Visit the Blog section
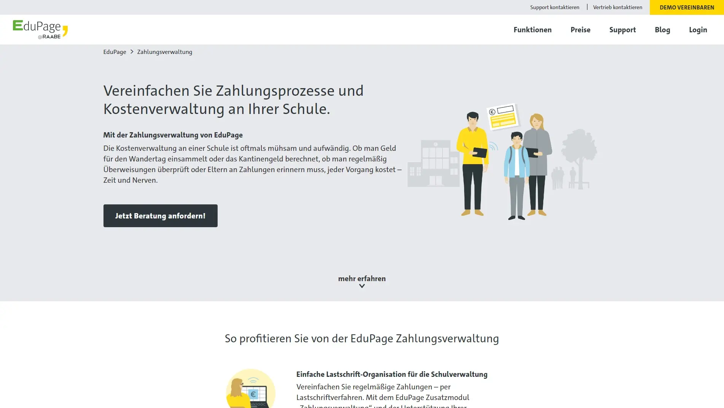Screen dimensions: 724x408 pyautogui.click(x=662, y=30)
